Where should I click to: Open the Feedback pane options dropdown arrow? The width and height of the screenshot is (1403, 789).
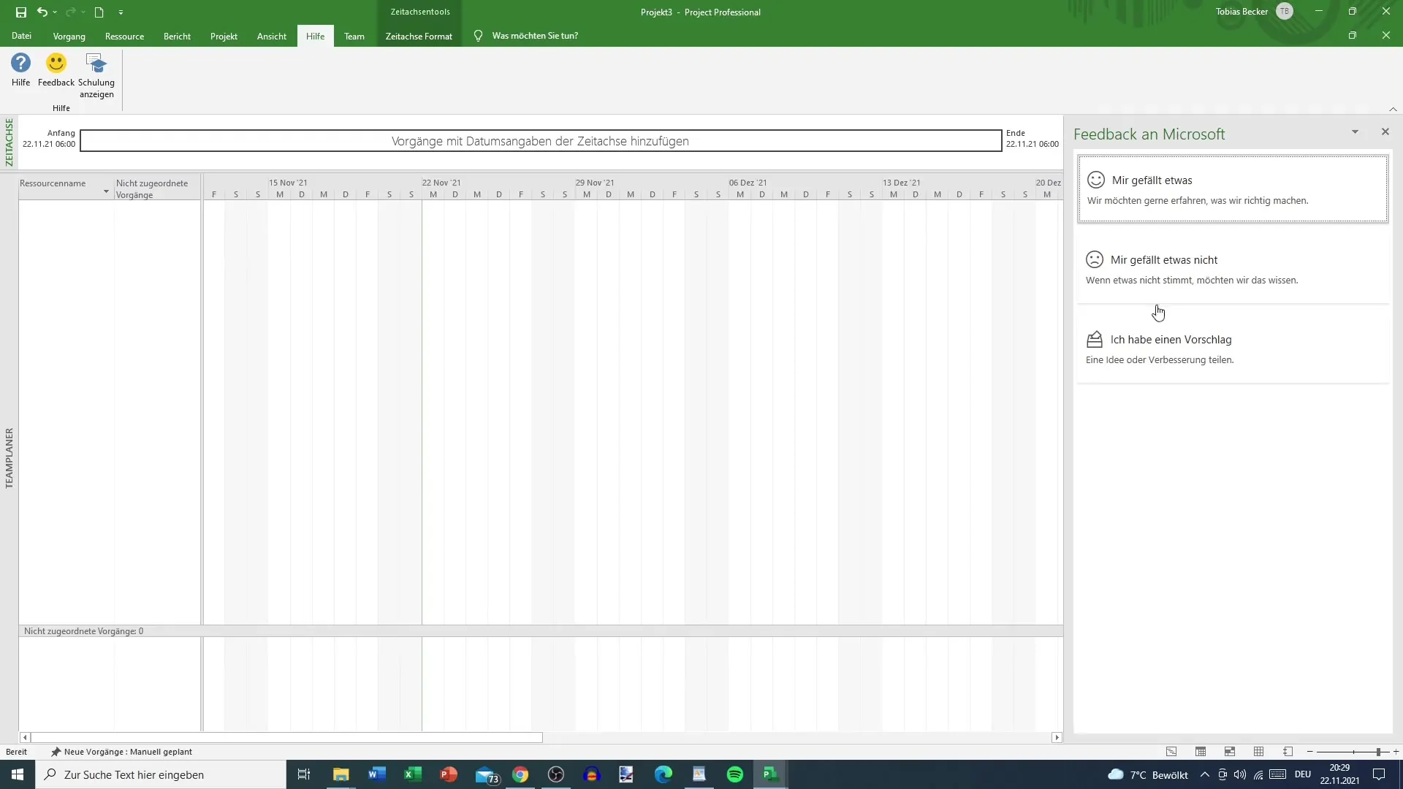(1355, 132)
